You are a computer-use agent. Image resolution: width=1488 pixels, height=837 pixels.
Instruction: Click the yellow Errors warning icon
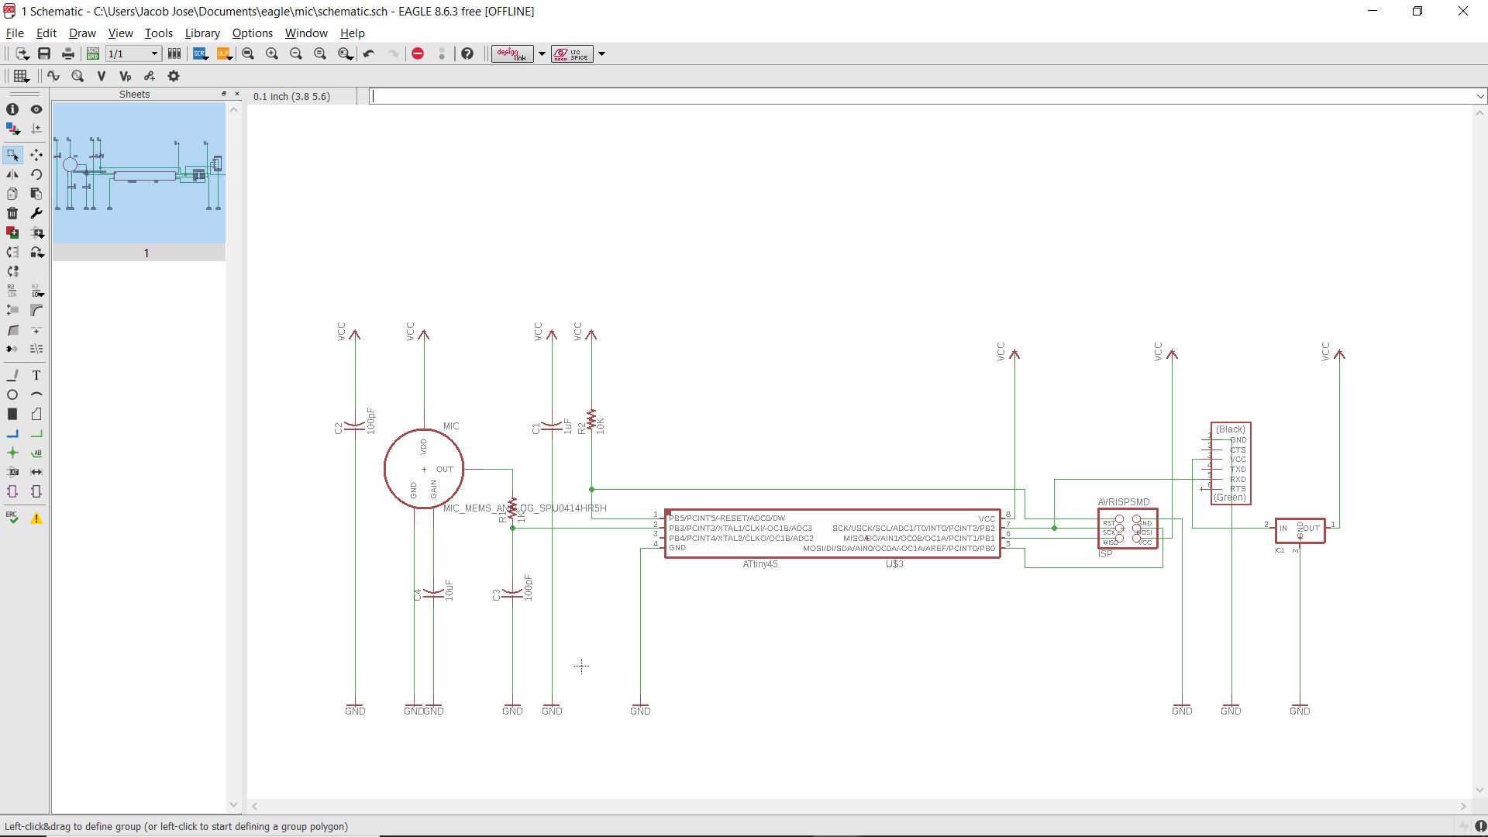coord(36,518)
